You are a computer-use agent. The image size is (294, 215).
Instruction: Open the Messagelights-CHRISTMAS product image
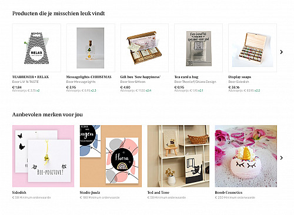(91, 48)
